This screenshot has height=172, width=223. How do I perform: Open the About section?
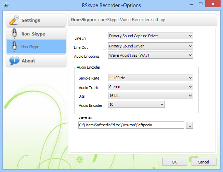36,61
